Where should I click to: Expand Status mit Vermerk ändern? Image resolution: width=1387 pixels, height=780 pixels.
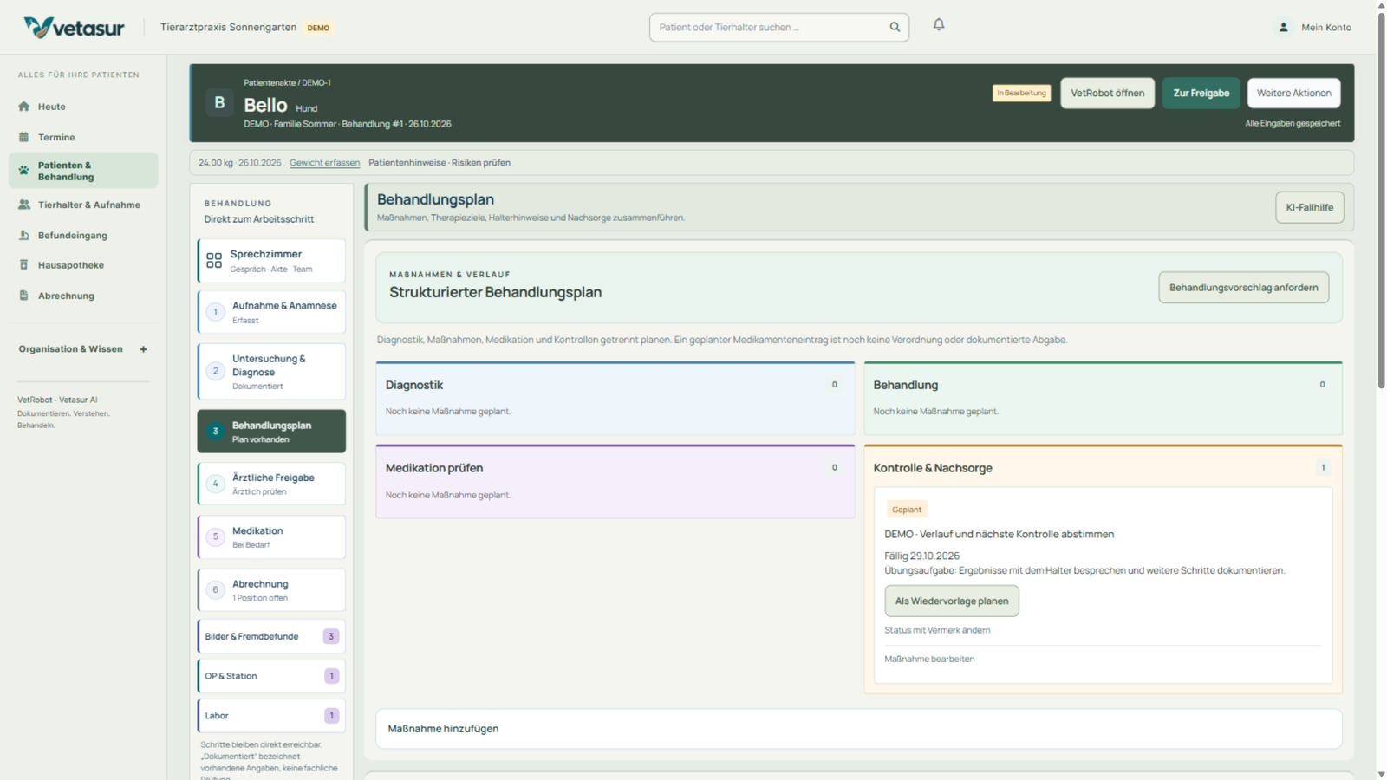tap(937, 630)
